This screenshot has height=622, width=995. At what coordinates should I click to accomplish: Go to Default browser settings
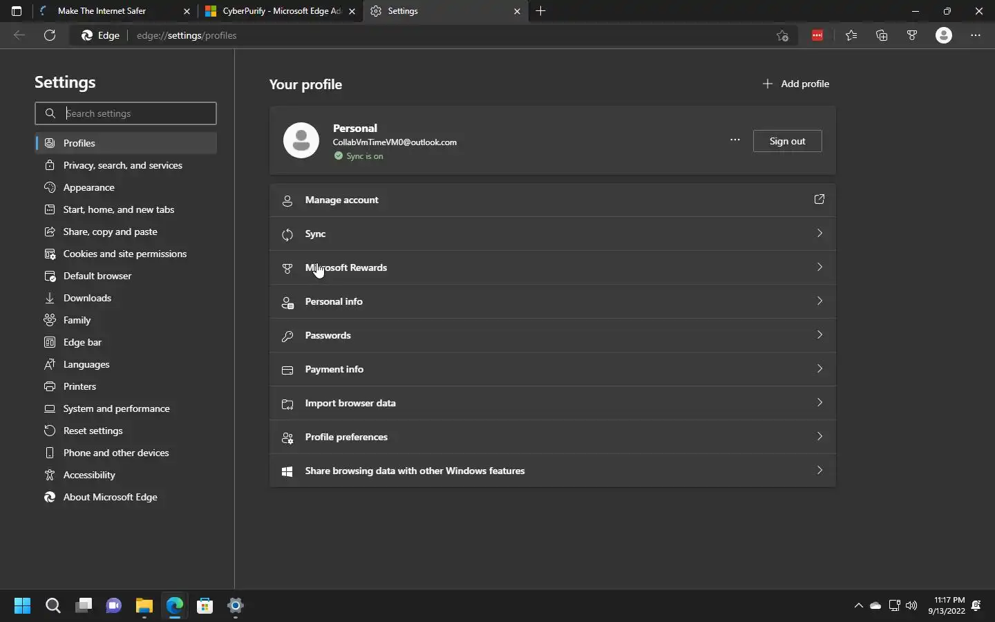point(126,276)
